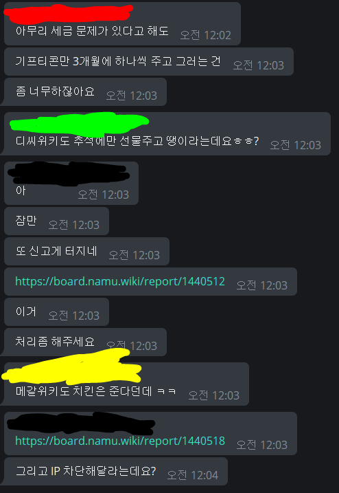
Task: Select the short message '잠만'
Action: (x=26, y=221)
